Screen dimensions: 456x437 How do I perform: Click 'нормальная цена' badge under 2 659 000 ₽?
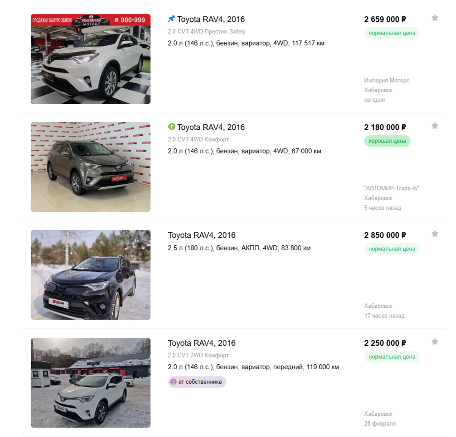click(x=391, y=33)
